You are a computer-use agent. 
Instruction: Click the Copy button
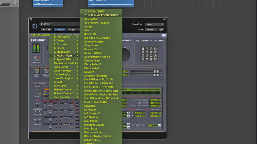[72, 30]
